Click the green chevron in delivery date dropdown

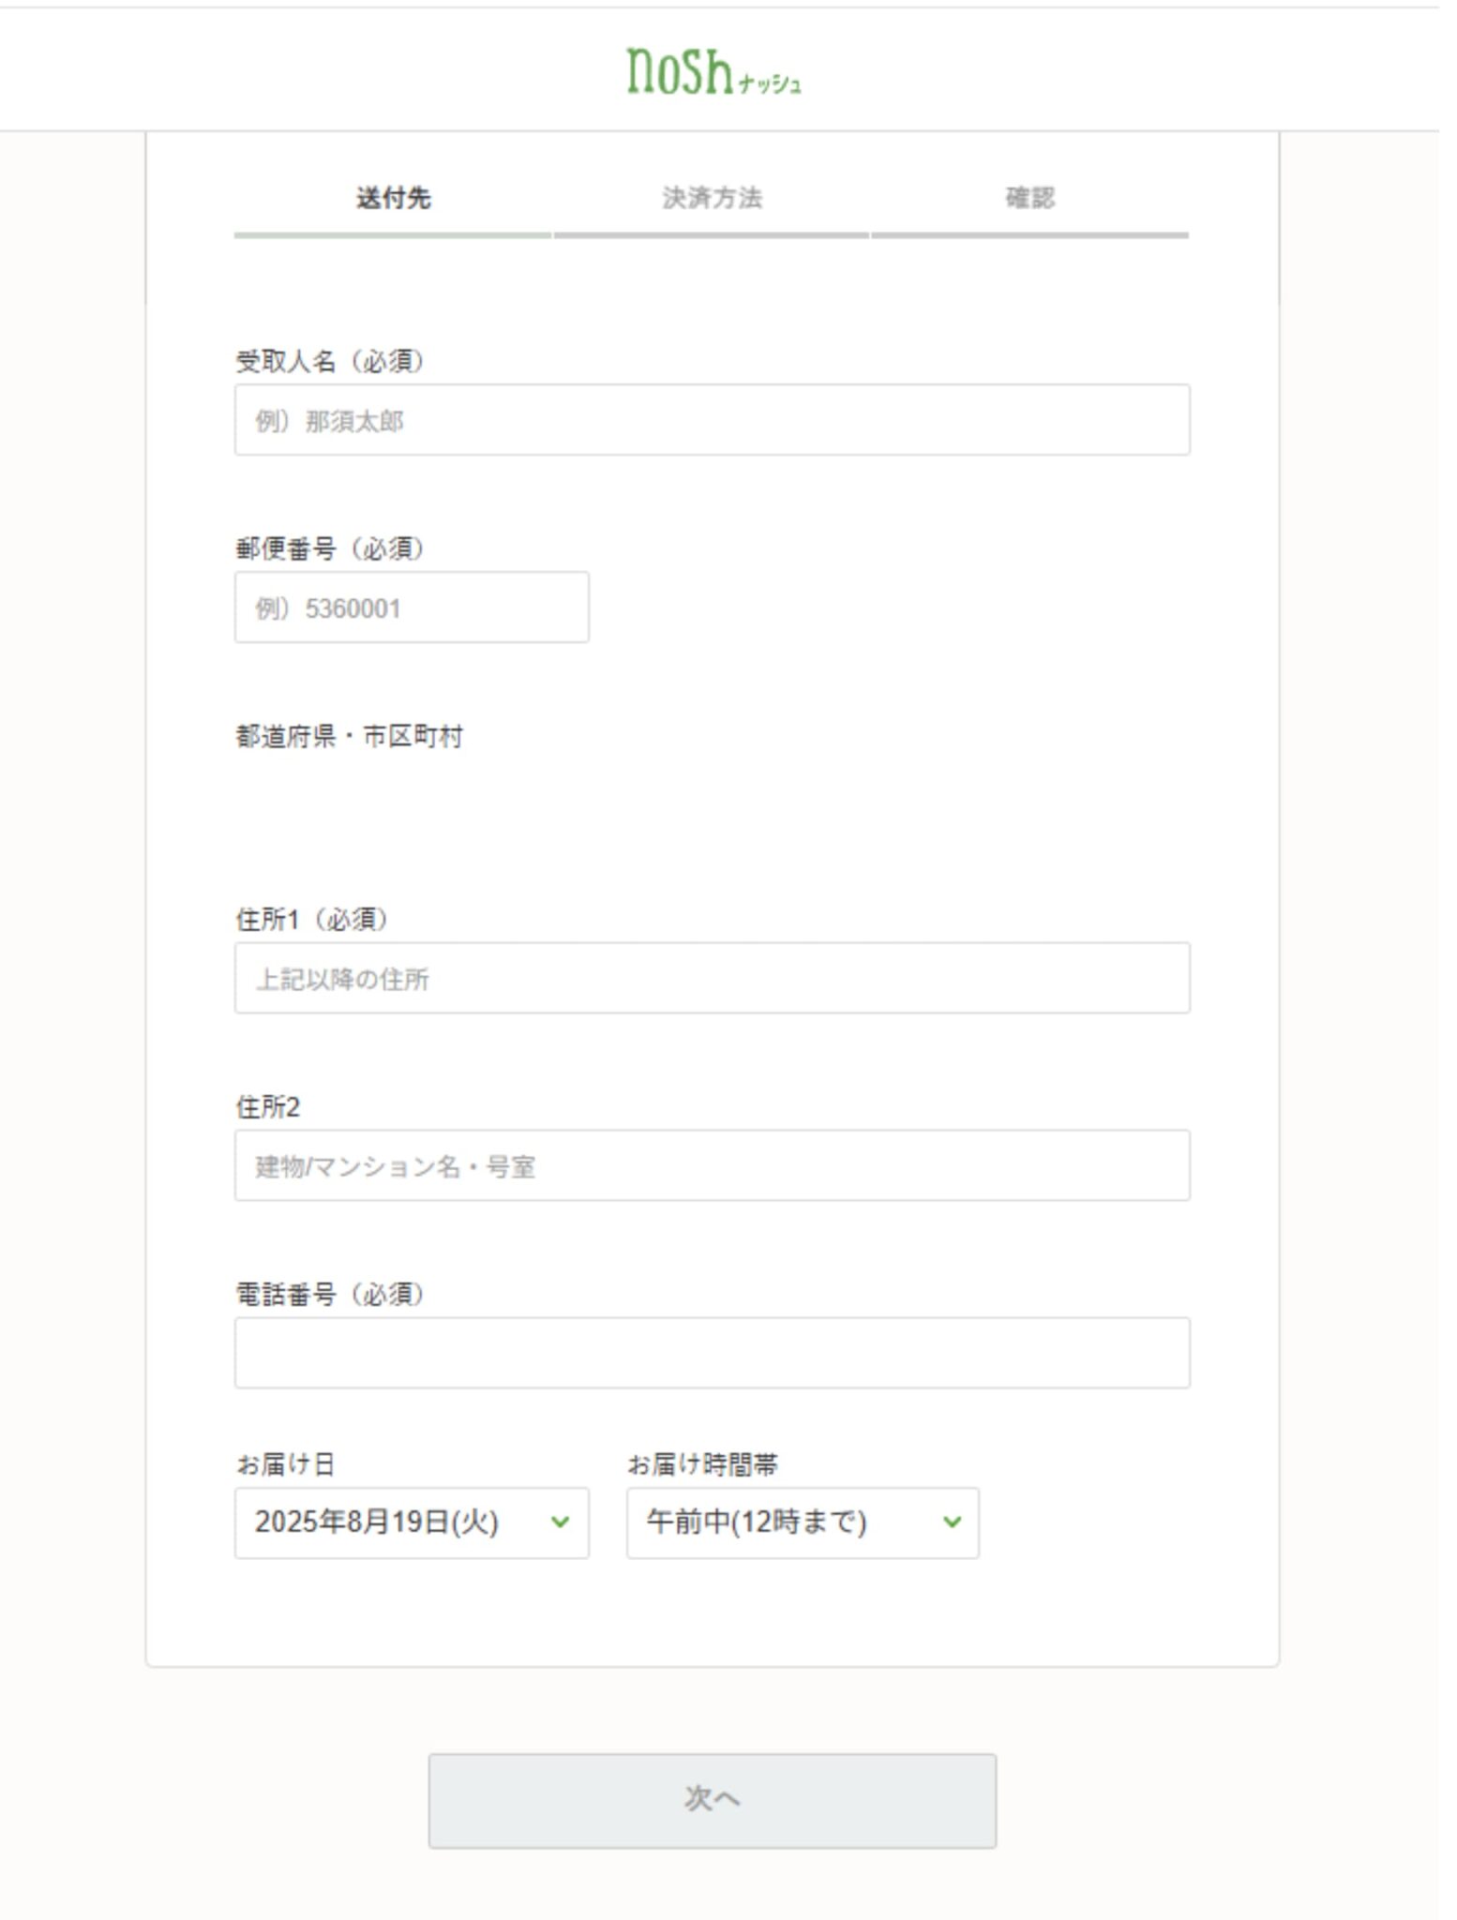click(560, 1522)
